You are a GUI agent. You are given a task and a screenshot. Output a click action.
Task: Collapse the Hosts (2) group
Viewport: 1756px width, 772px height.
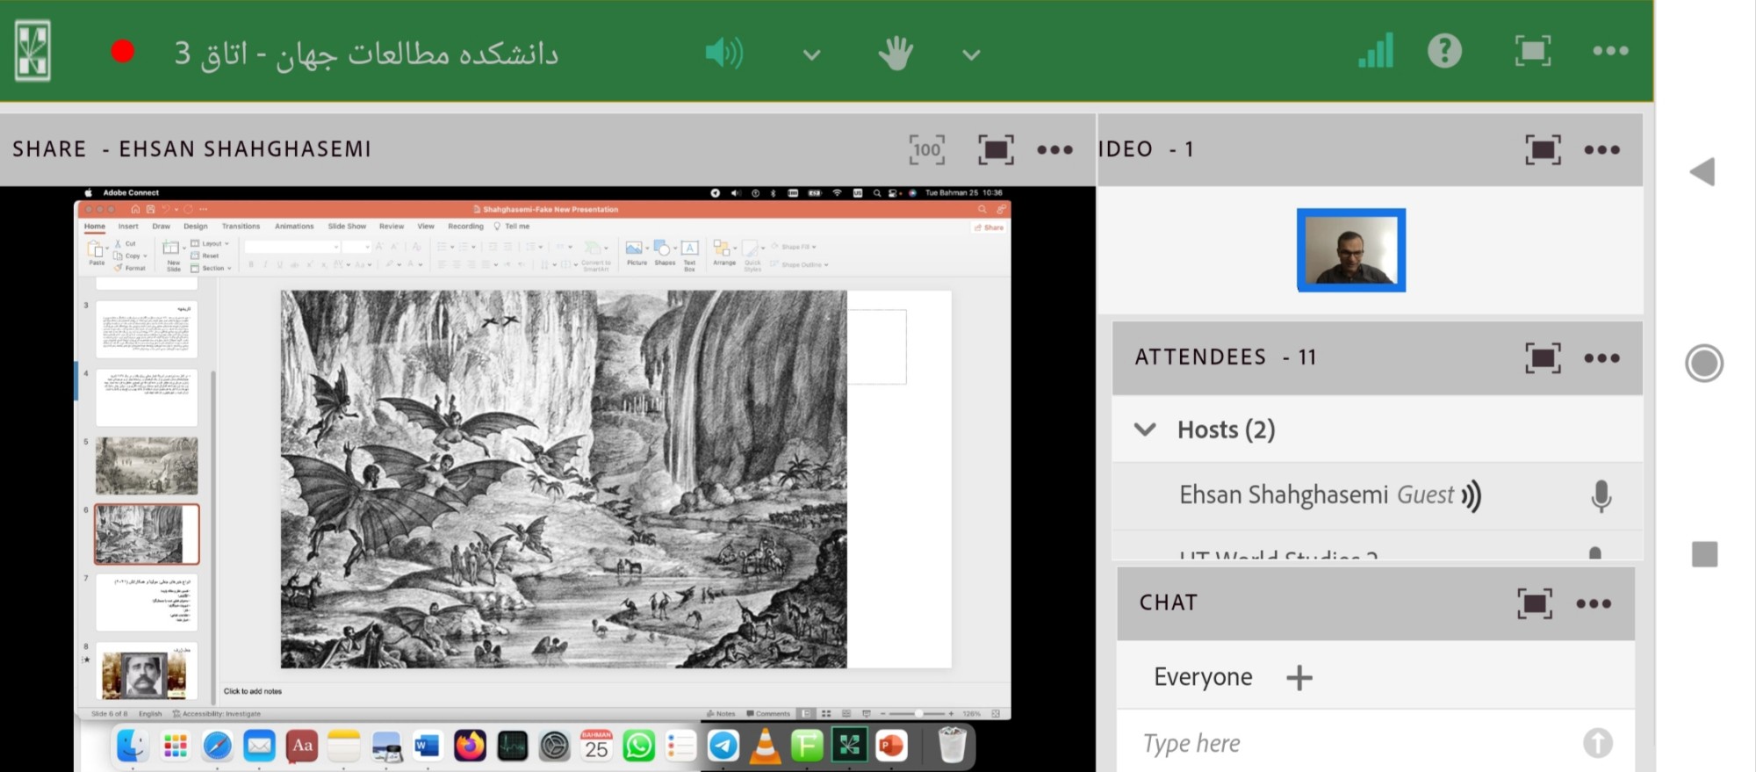(x=1145, y=429)
